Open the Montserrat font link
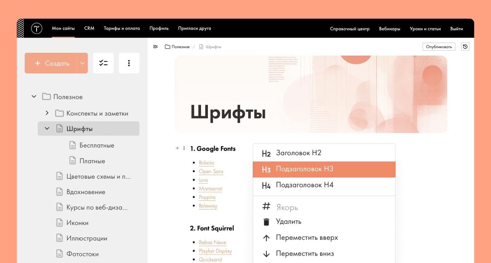The width and height of the screenshot is (491, 263). click(x=211, y=189)
